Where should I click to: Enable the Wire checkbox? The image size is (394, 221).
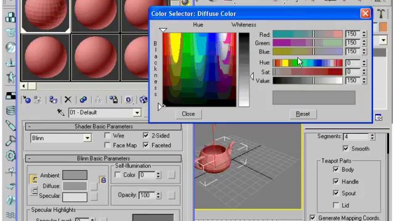point(108,136)
